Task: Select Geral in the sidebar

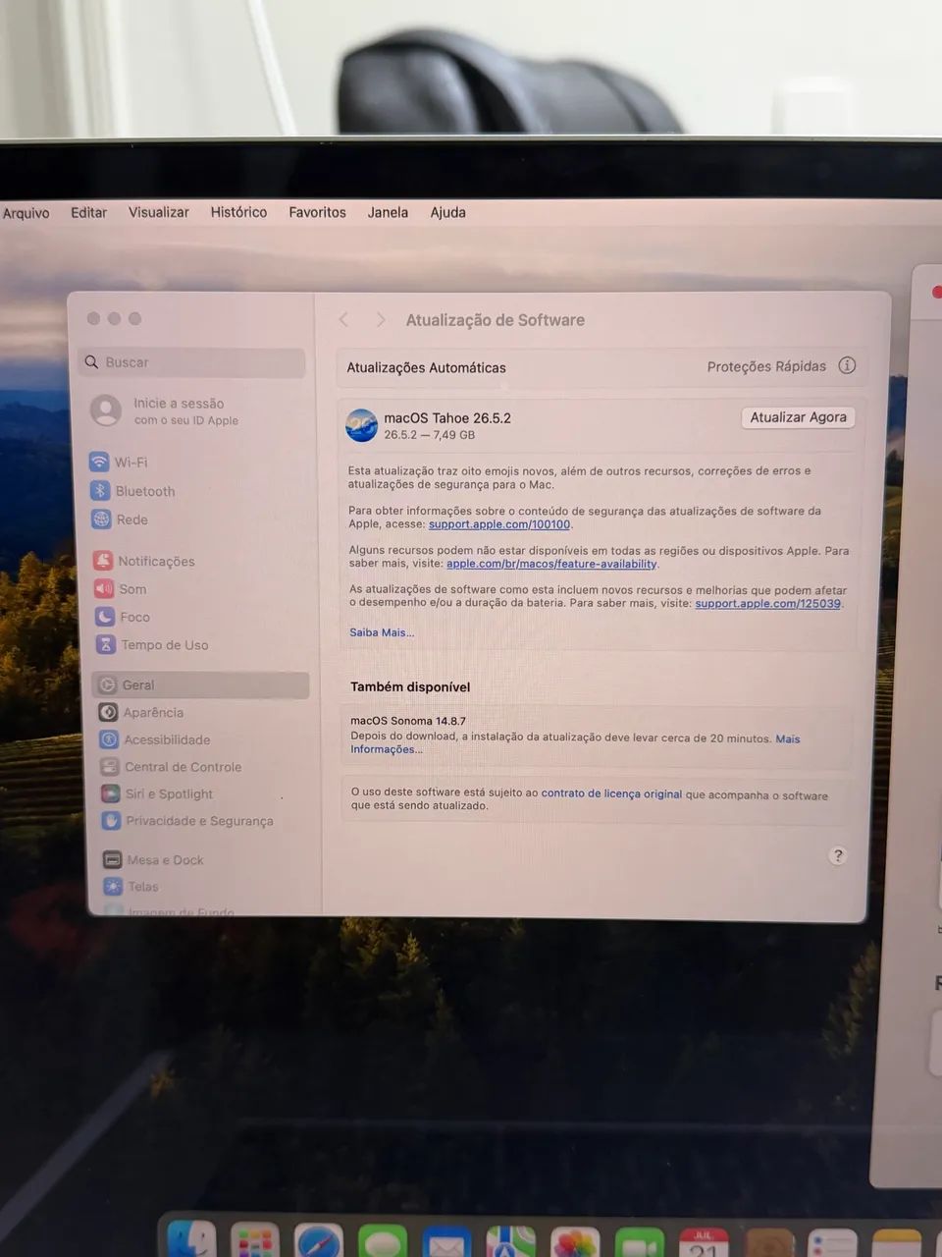Action: 201,684
